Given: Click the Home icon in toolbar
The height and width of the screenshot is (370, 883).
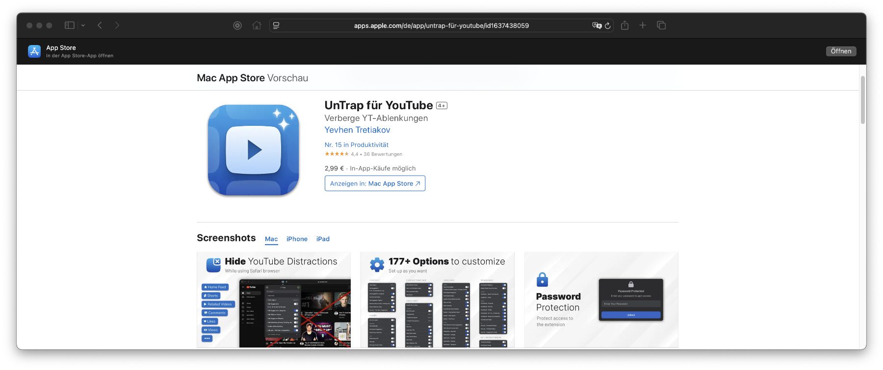Looking at the screenshot, I should click(257, 25).
